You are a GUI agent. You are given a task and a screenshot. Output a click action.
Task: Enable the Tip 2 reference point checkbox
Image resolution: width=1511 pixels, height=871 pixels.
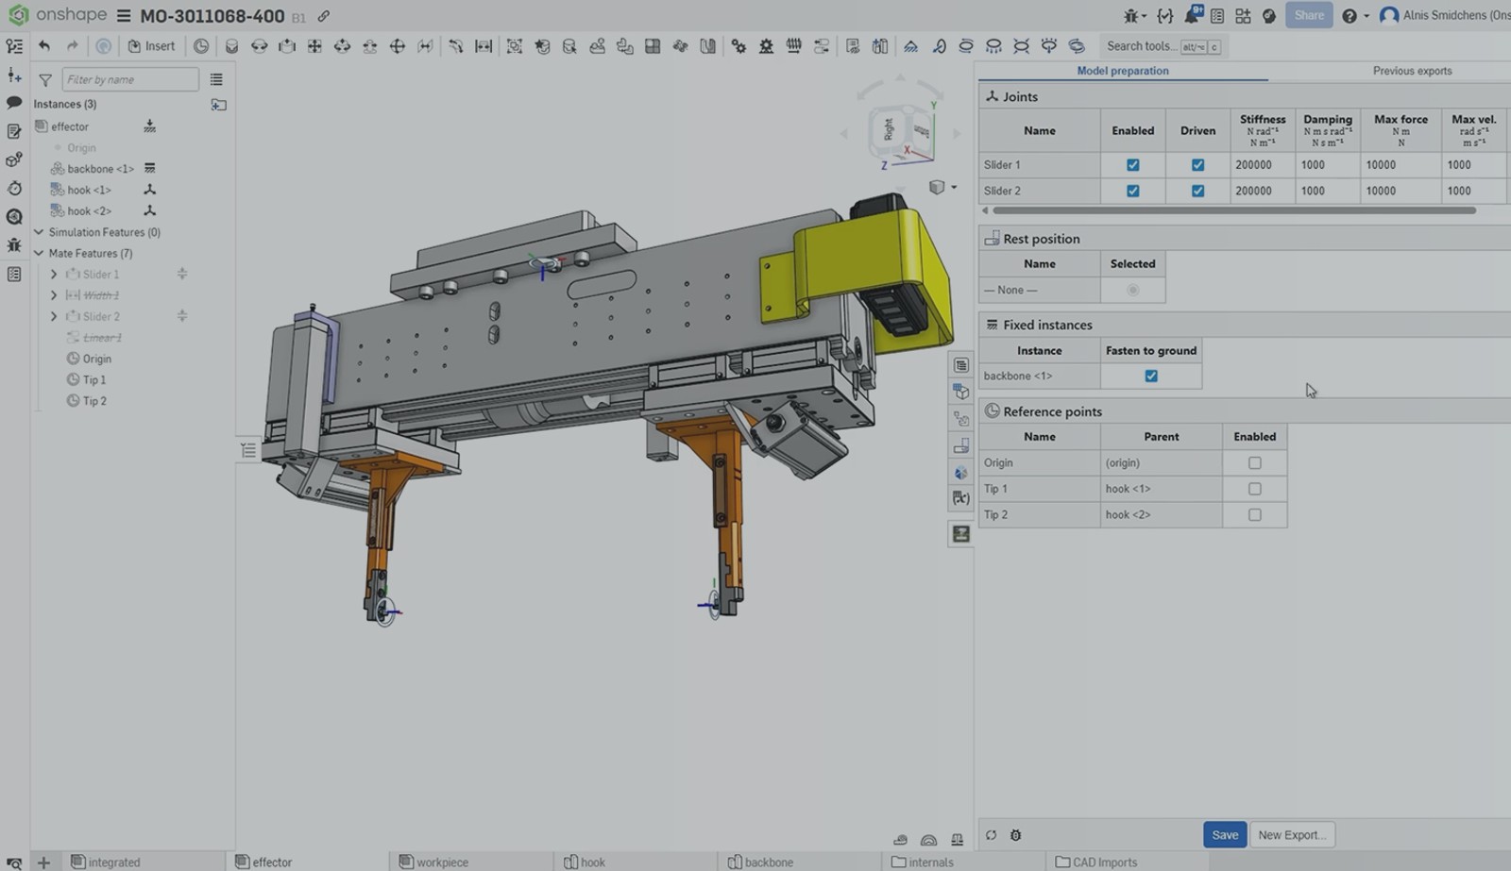click(x=1255, y=515)
